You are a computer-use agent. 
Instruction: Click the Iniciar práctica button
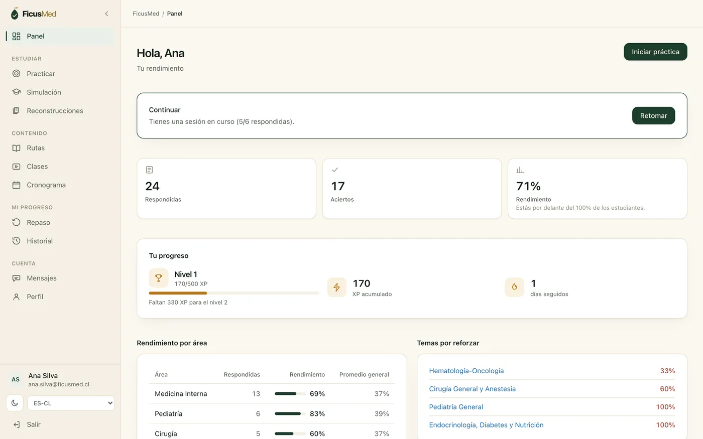click(655, 52)
